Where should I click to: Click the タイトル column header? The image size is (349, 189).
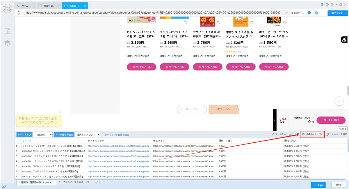(54, 141)
